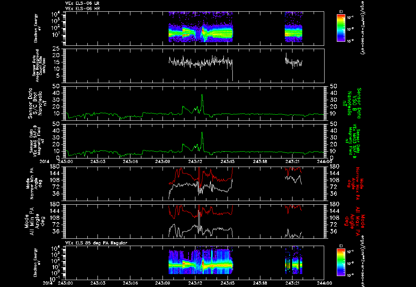Click the 85 deg PA spectrogram main data block
Viewport: 416px width, 287px height.
click(x=201, y=261)
